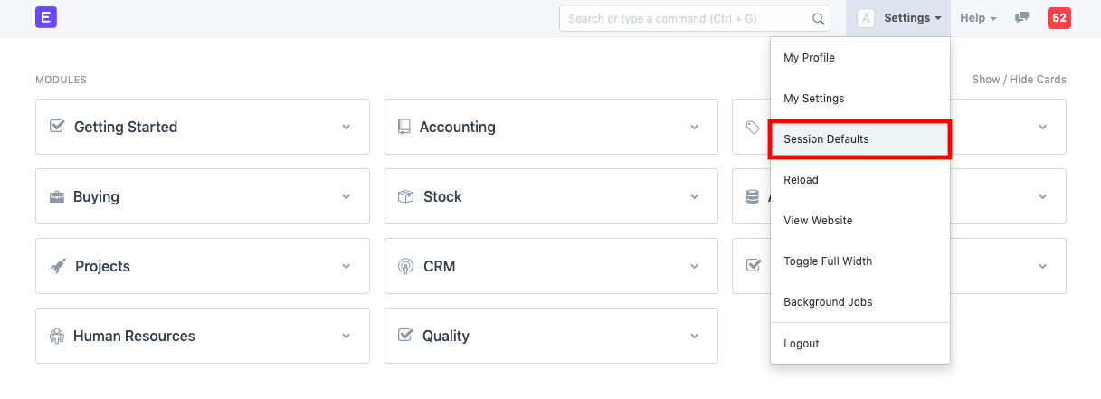The height and width of the screenshot is (399, 1101).
Task: Open the chat bubbles icon
Action: click(x=1022, y=18)
